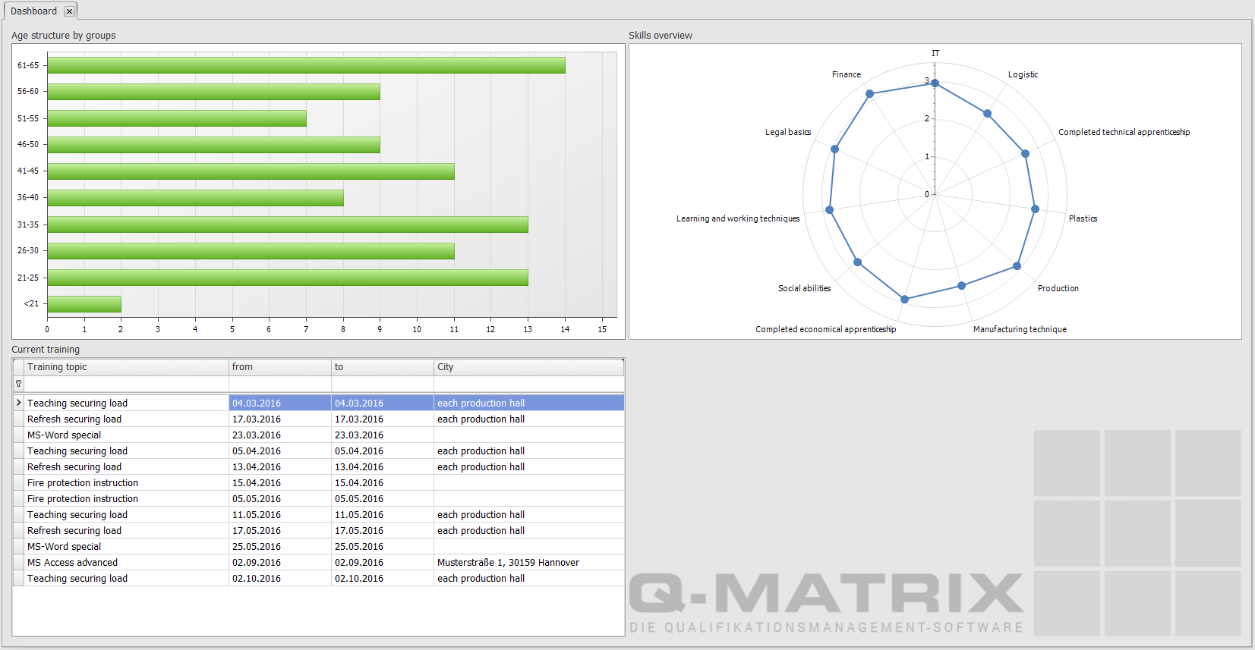The height and width of the screenshot is (650, 1255).
Task: Click the filter row funnel icon
Action: (19, 384)
